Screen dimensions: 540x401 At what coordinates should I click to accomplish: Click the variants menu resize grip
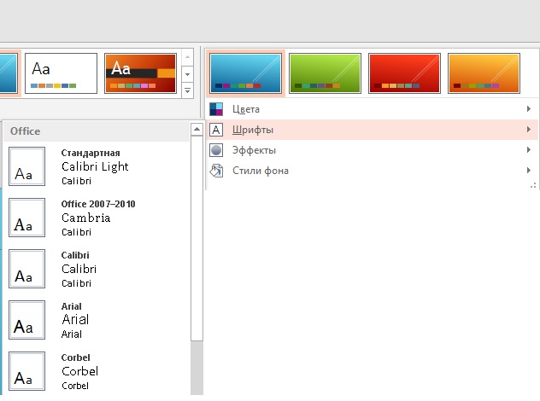tap(533, 186)
